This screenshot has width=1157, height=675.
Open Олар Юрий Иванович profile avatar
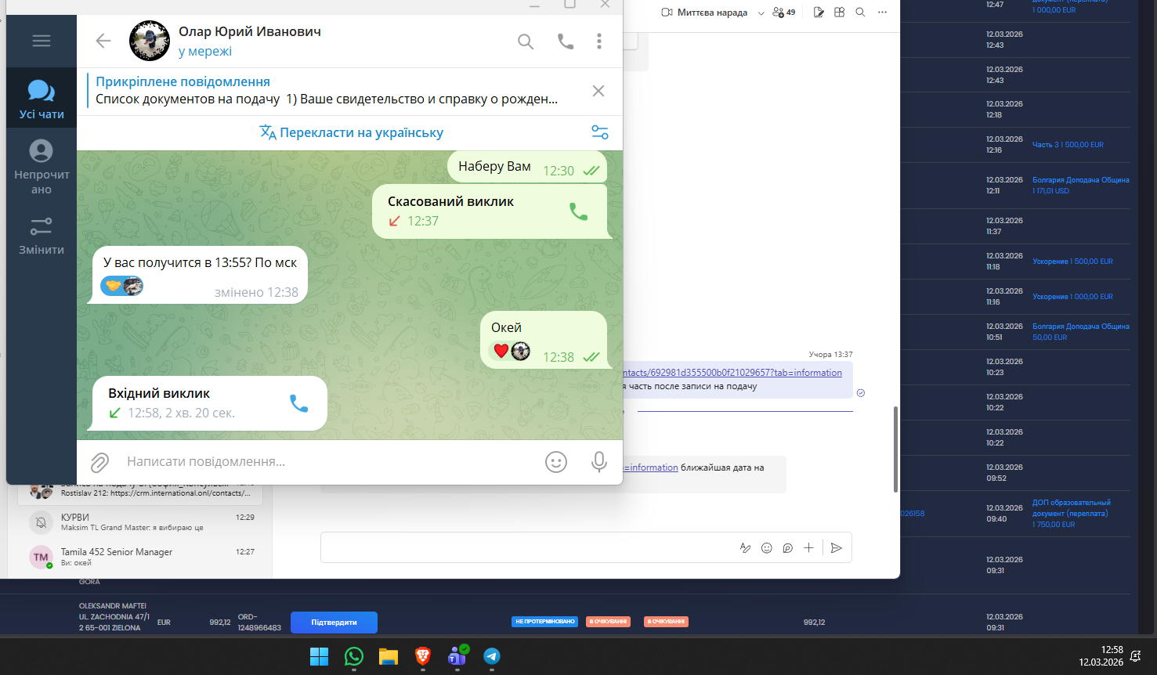pyautogui.click(x=150, y=41)
